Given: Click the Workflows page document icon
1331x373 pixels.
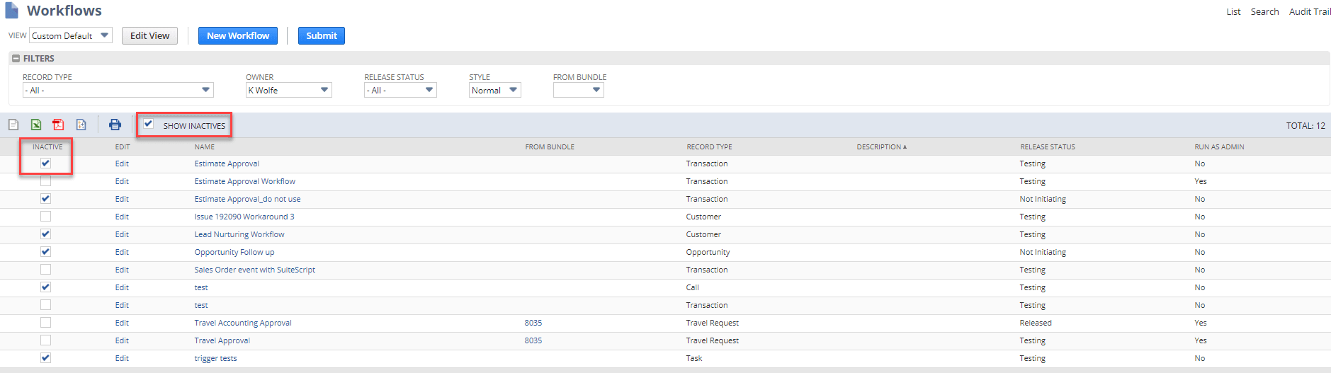Looking at the screenshot, I should [12, 11].
